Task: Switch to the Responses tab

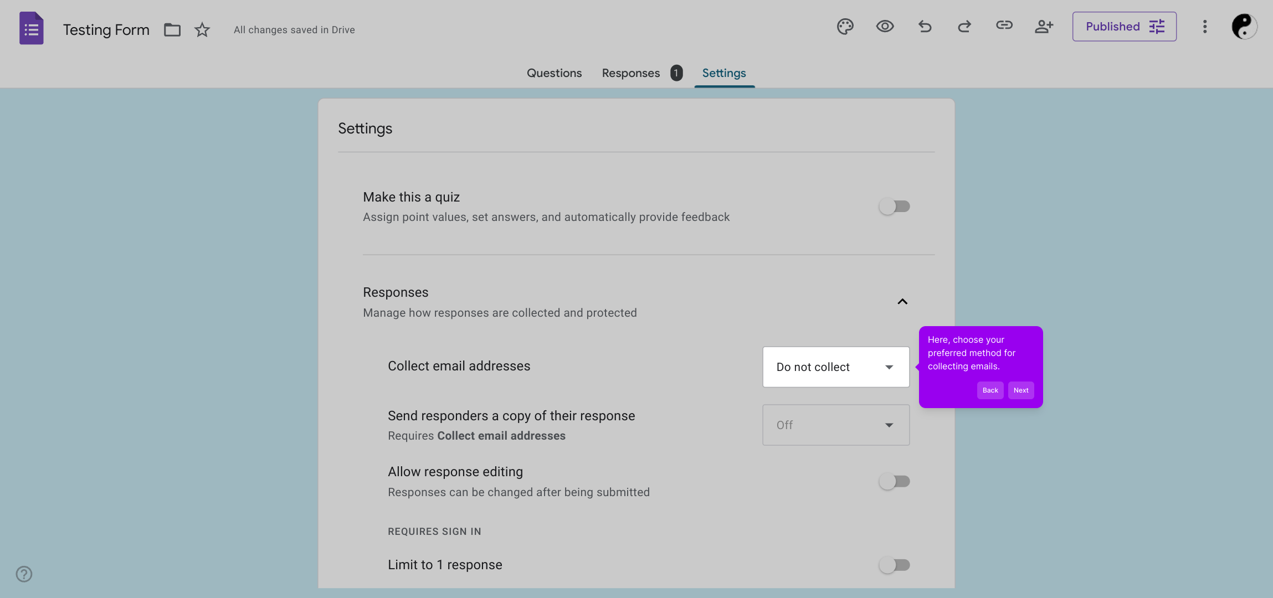Action: pyautogui.click(x=631, y=73)
